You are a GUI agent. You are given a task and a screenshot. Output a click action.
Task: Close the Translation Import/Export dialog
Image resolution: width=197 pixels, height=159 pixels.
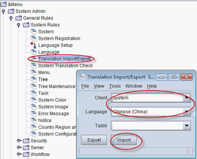point(186,77)
